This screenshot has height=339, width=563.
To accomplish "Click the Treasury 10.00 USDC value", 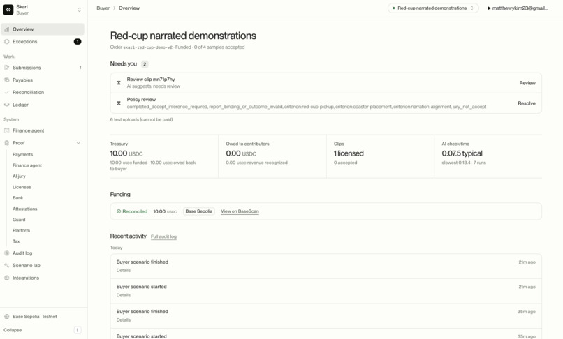I will pyautogui.click(x=126, y=153).
